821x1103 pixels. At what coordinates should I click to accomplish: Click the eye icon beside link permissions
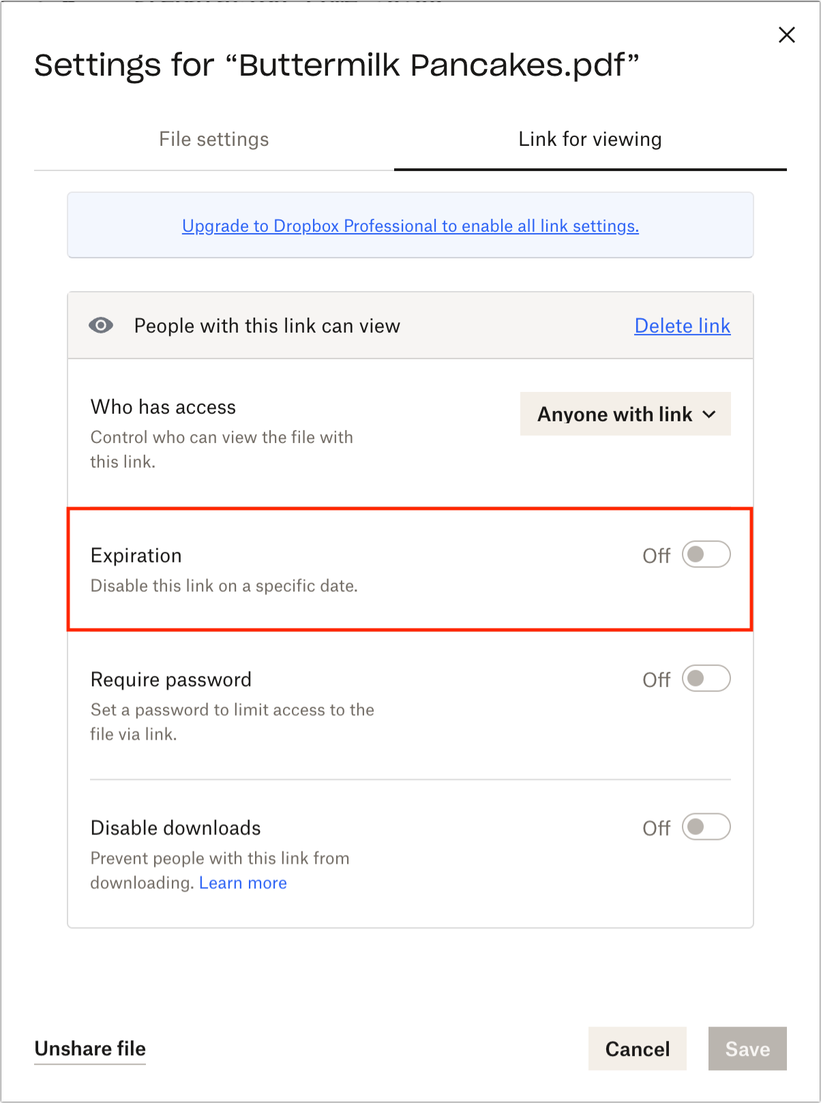[x=101, y=325]
